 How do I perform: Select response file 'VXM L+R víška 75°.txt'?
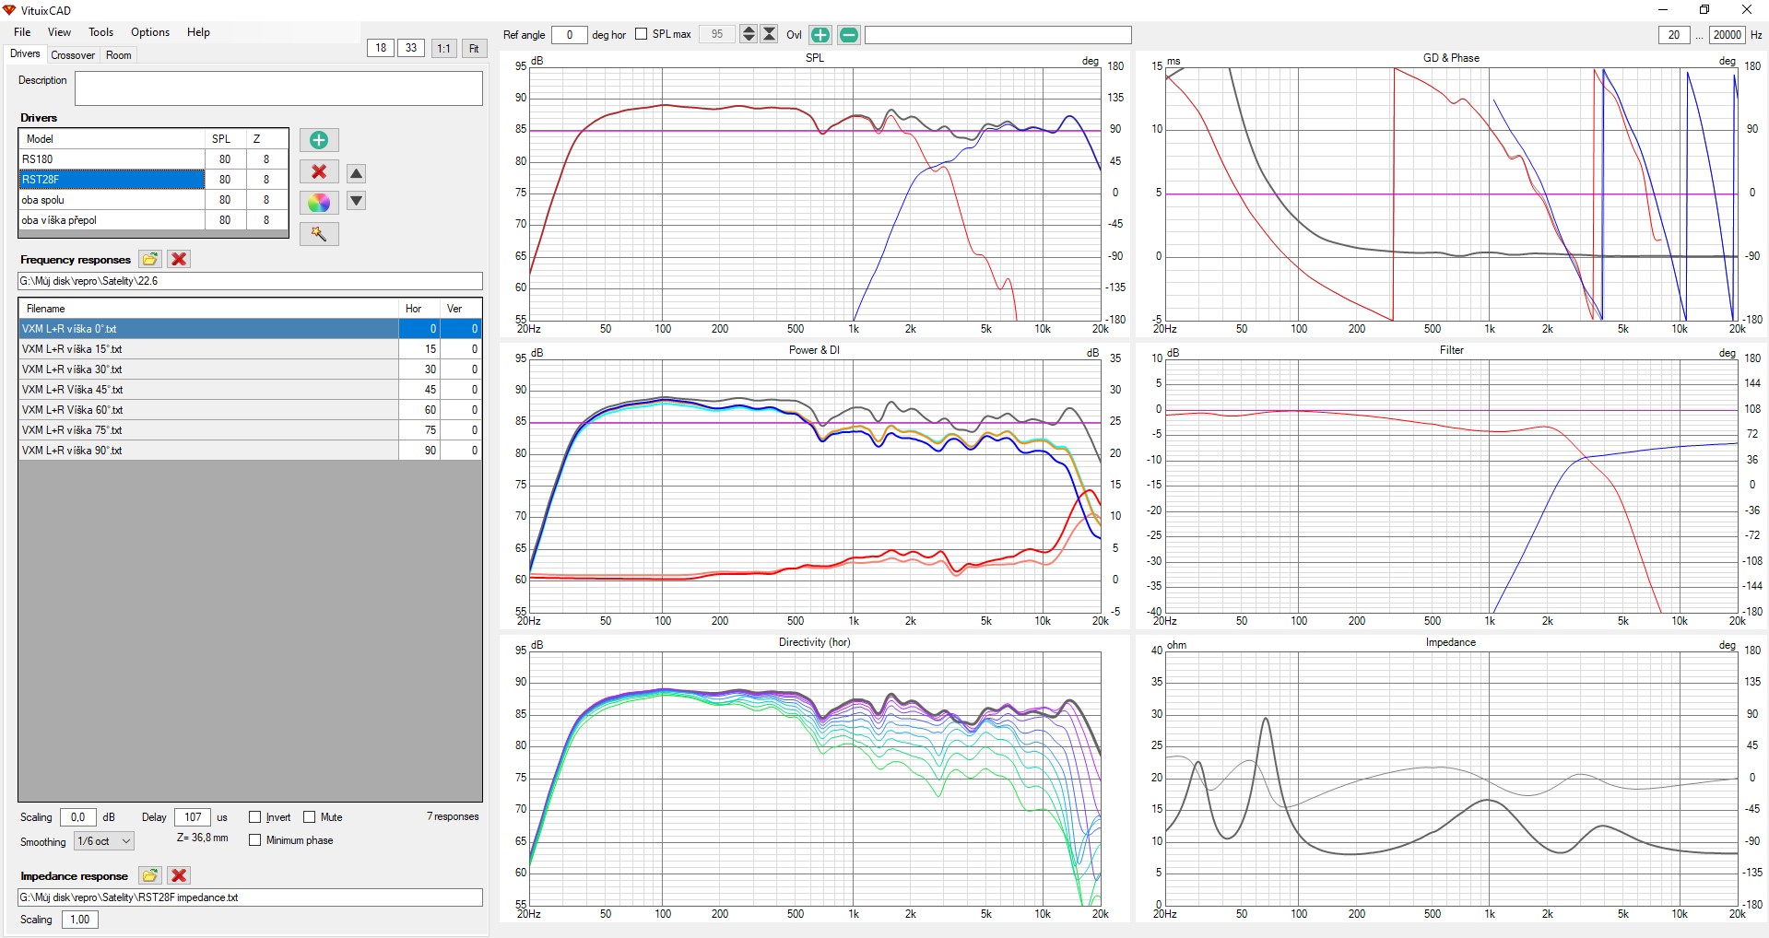[x=250, y=430]
